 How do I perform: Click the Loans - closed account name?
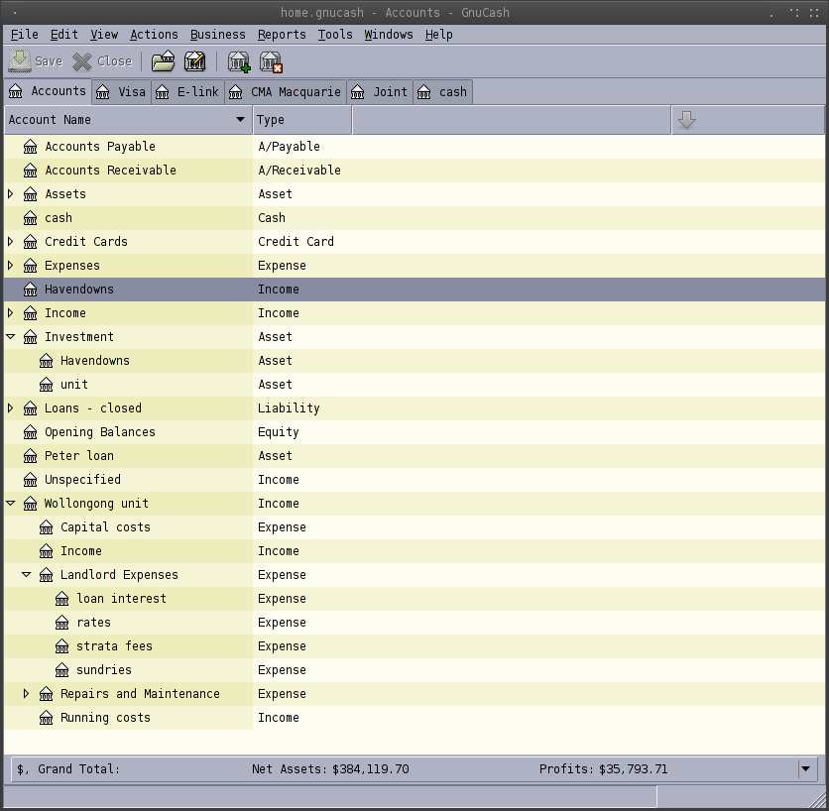pos(93,408)
